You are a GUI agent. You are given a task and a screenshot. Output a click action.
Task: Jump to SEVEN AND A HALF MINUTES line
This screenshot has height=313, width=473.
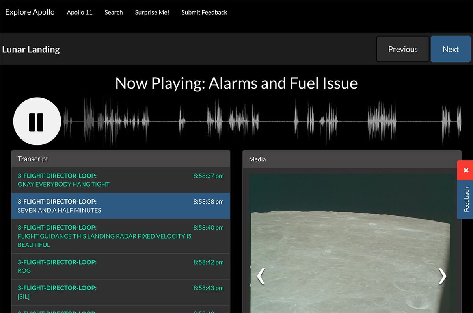click(x=121, y=206)
